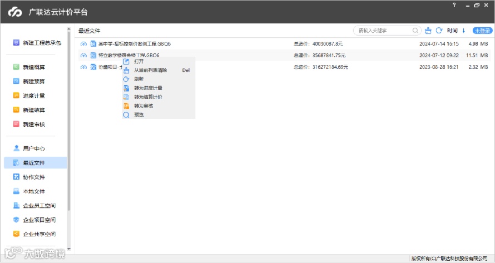Click the refresh icon beside 时间
The height and width of the screenshot is (263, 495).
coord(439,31)
